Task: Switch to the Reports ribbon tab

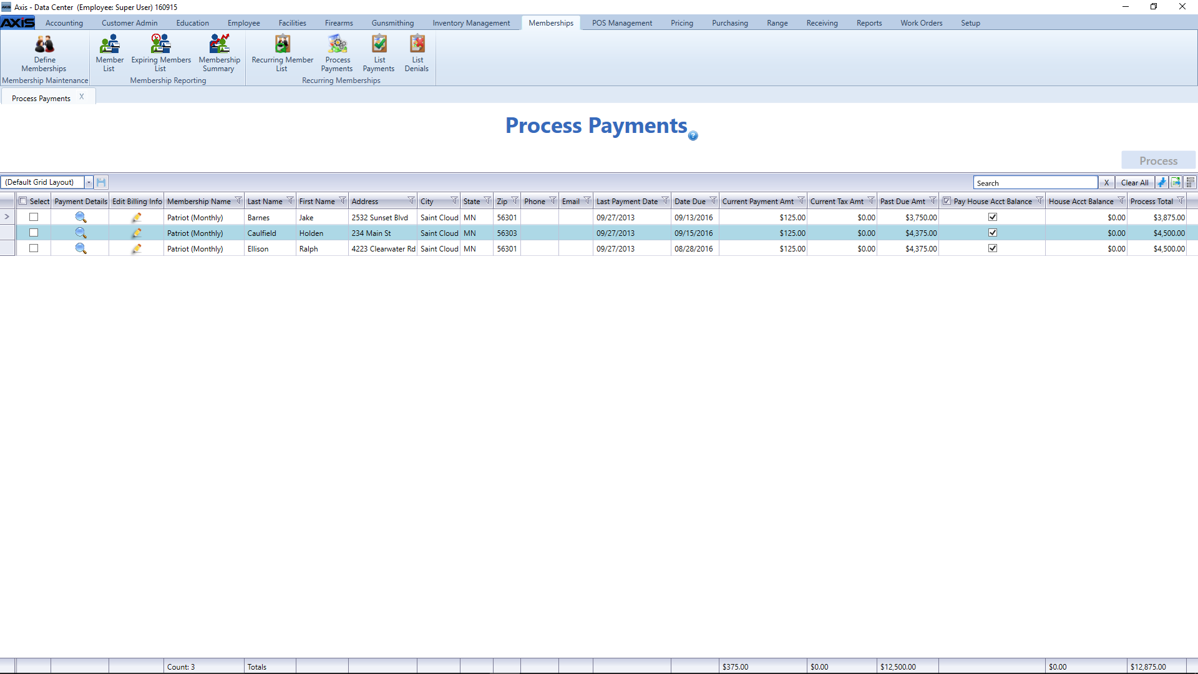Action: (x=869, y=23)
